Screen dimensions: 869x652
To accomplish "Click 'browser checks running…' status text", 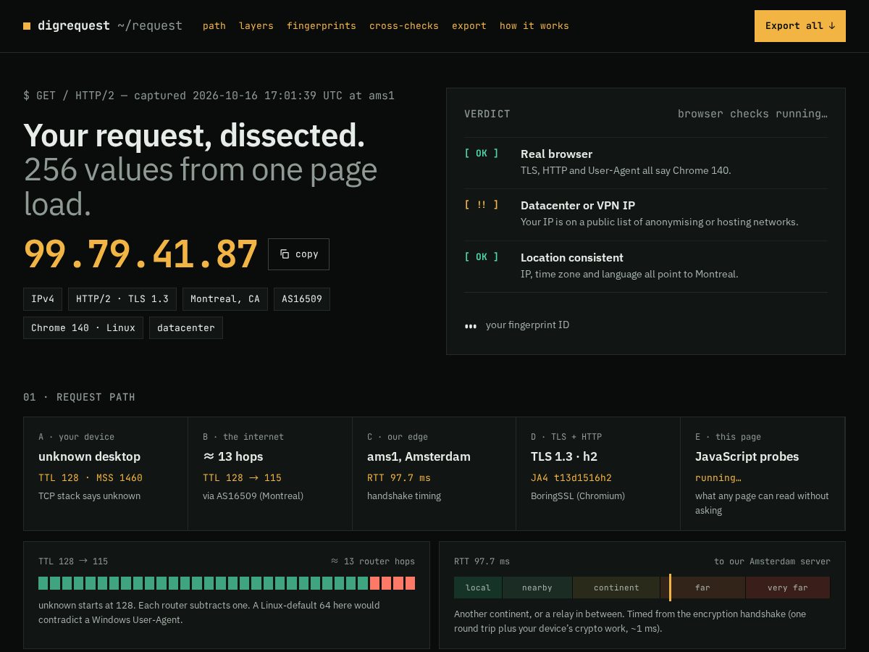I will tap(752, 114).
